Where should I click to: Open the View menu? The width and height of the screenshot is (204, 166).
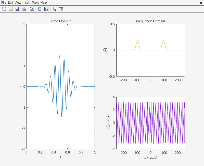pos(18,3)
